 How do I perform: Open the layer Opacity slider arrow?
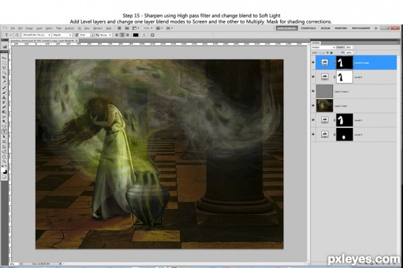pos(354,48)
